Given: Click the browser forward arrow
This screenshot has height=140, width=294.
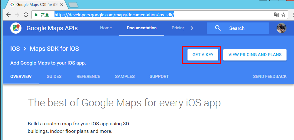Looking at the screenshot, I should 17,15.
